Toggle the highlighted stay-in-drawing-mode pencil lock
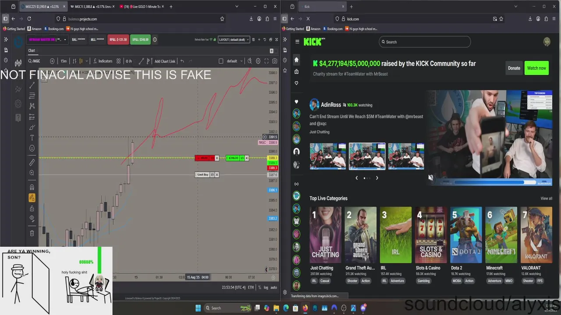The image size is (561, 315). click(32, 198)
